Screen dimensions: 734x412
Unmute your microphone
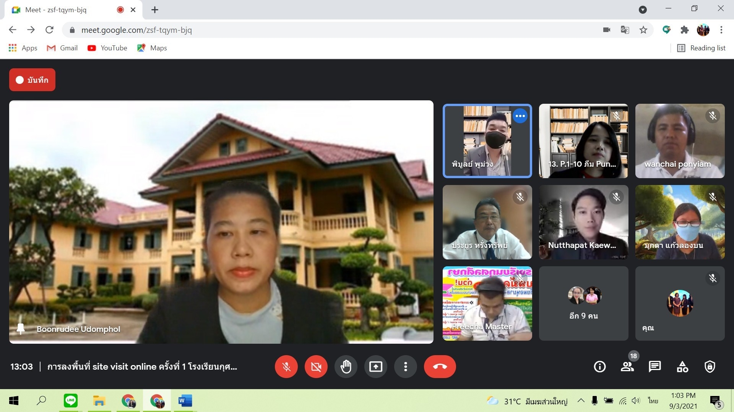click(x=286, y=367)
